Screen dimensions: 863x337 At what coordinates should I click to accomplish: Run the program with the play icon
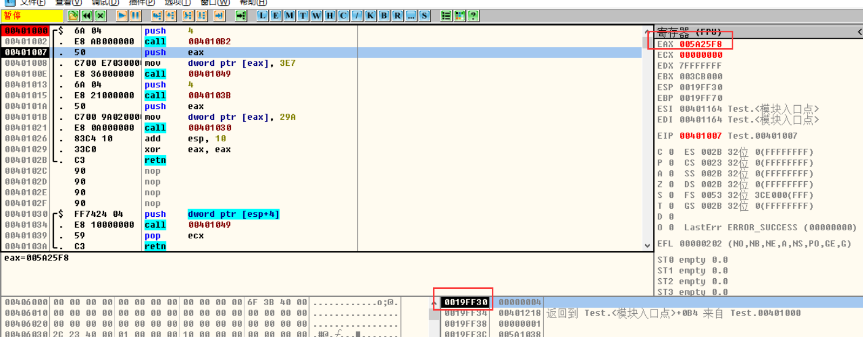122,16
